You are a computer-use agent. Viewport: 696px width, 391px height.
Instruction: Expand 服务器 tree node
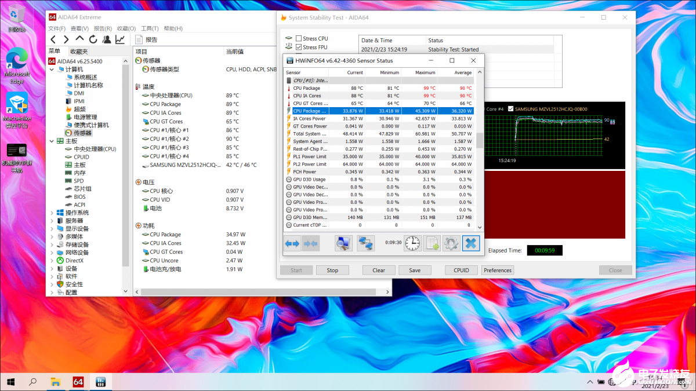point(52,221)
